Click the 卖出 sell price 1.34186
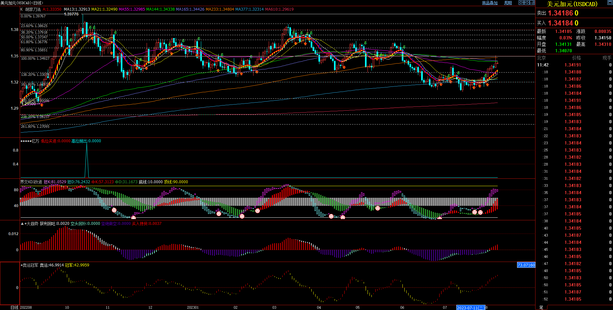Viewport: 613px width, 310px height. (x=560, y=13)
